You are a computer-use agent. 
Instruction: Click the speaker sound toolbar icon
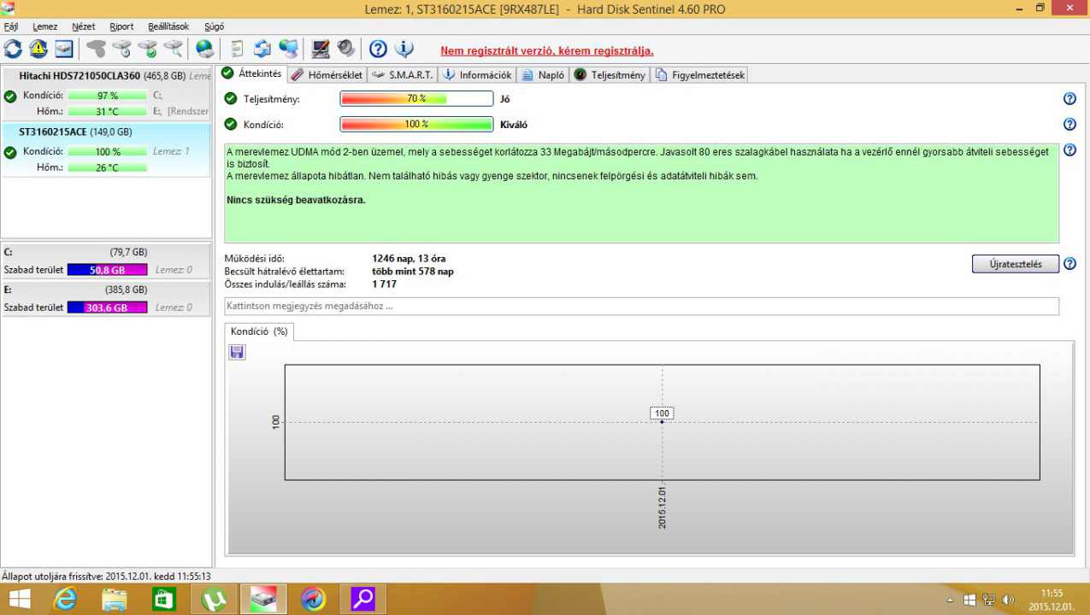pos(346,49)
